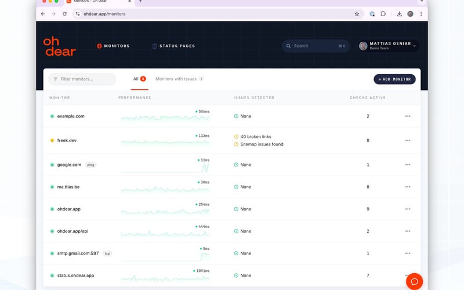Go to the Monitors navigation item
The image size is (464, 290).
tap(113, 46)
